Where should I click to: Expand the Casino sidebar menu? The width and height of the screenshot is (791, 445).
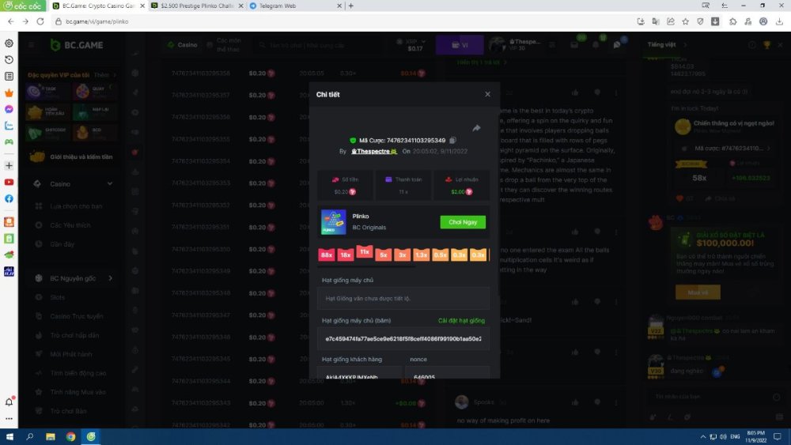(110, 184)
